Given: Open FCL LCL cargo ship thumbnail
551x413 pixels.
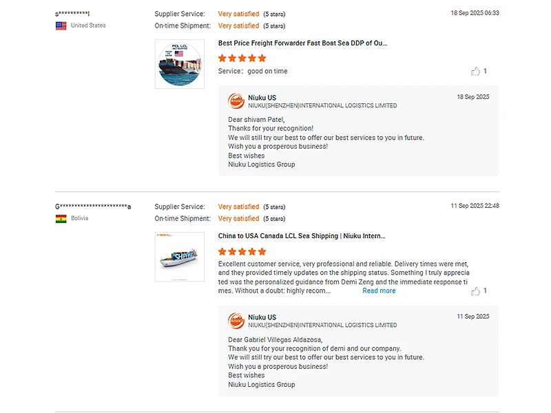Looking at the screenshot, I should [x=179, y=64].
